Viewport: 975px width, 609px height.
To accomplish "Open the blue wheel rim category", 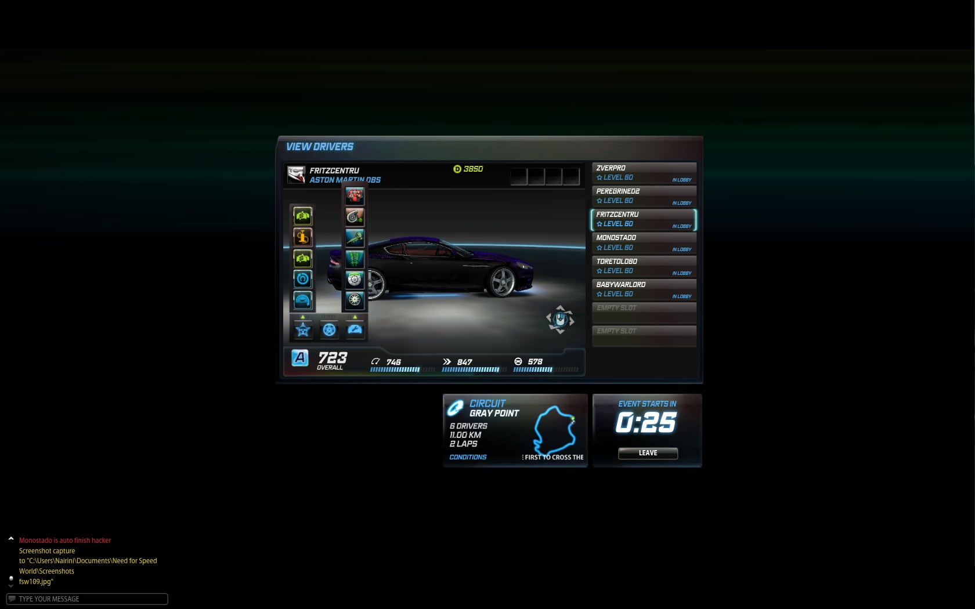I will pos(329,330).
